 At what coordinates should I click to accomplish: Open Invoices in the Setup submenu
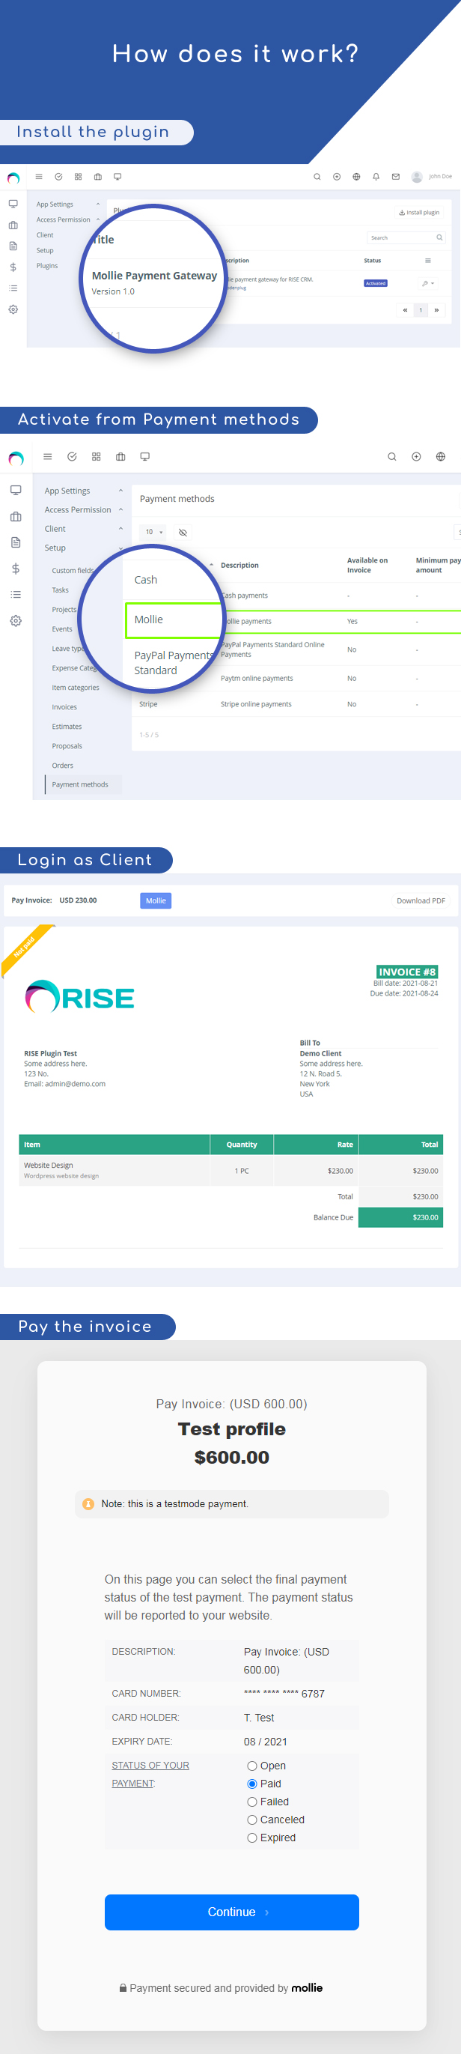[x=64, y=707]
